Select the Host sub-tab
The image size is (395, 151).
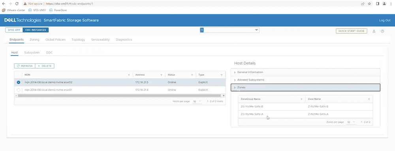pos(15,53)
